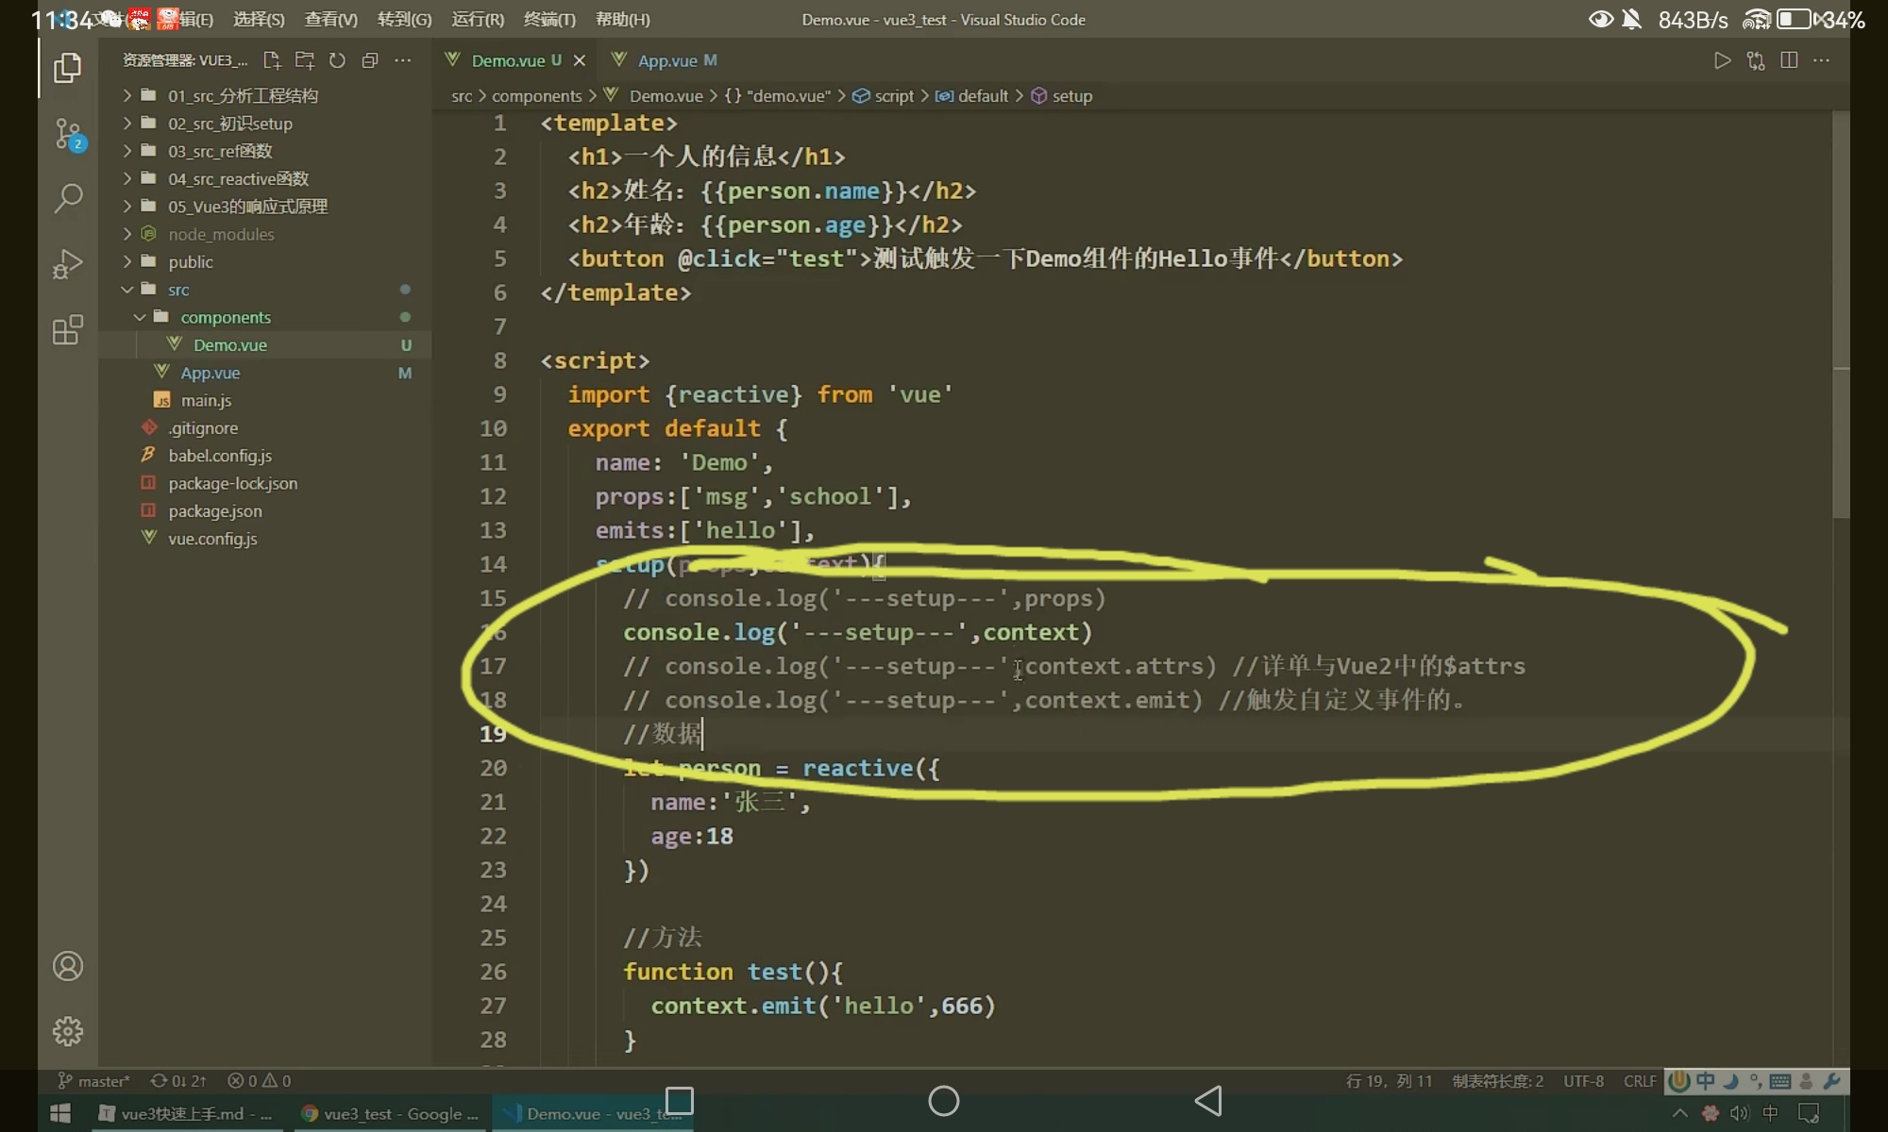Open main.js in the explorer

[206, 400]
